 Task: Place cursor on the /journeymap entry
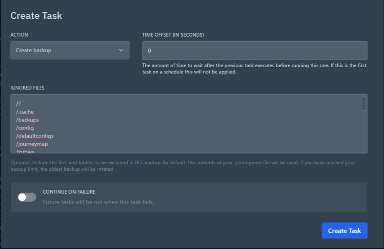32,144
